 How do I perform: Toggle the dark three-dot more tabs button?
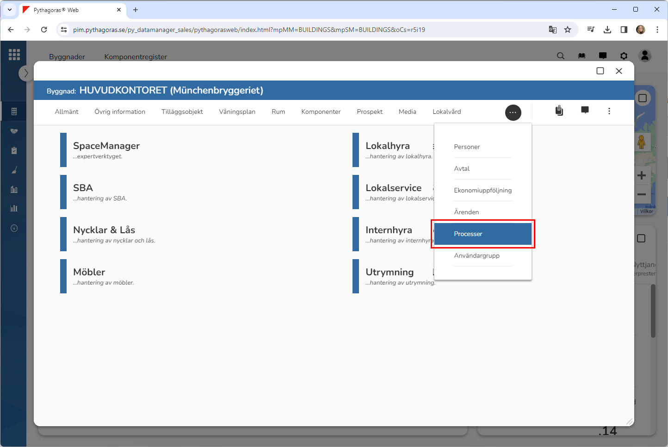coord(513,112)
